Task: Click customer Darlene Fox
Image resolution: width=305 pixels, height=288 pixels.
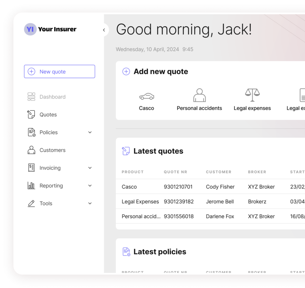Action: coord(220,217)
